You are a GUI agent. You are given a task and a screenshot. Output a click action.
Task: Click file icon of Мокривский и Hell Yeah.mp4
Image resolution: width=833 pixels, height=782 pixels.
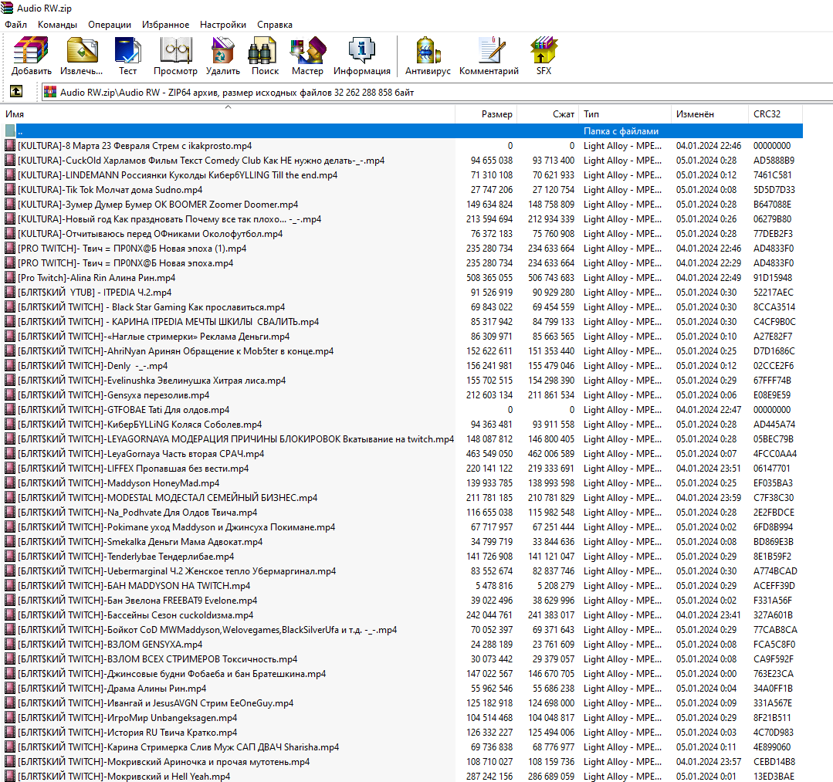[9, 776]
